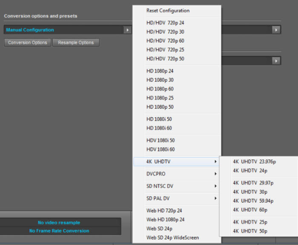Pick the HD 1080p 30 preset
This screenshot has width=298, height=245.
160,80
